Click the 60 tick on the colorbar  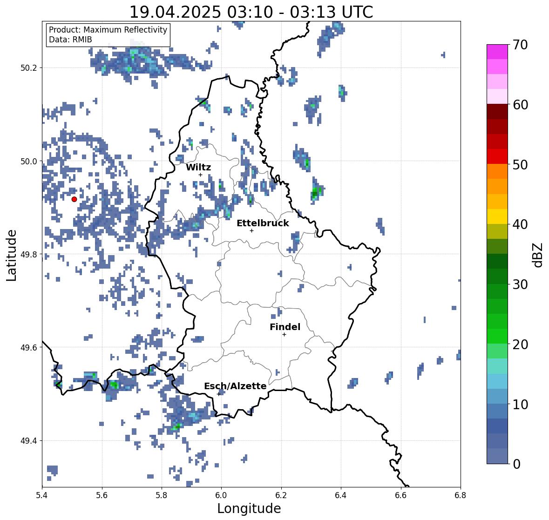click(520, 105)
